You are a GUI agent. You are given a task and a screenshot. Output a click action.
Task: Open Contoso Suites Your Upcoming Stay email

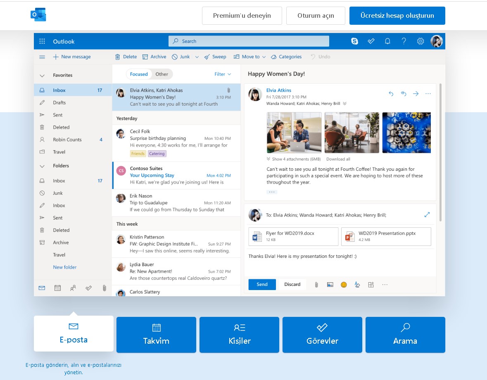point(176,175)
